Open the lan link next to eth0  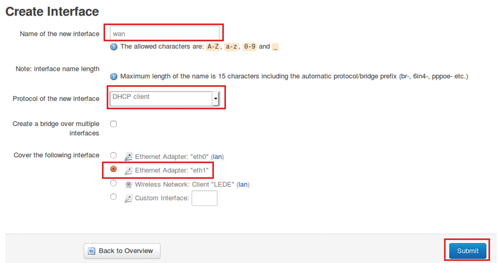[x=217, y=156]
